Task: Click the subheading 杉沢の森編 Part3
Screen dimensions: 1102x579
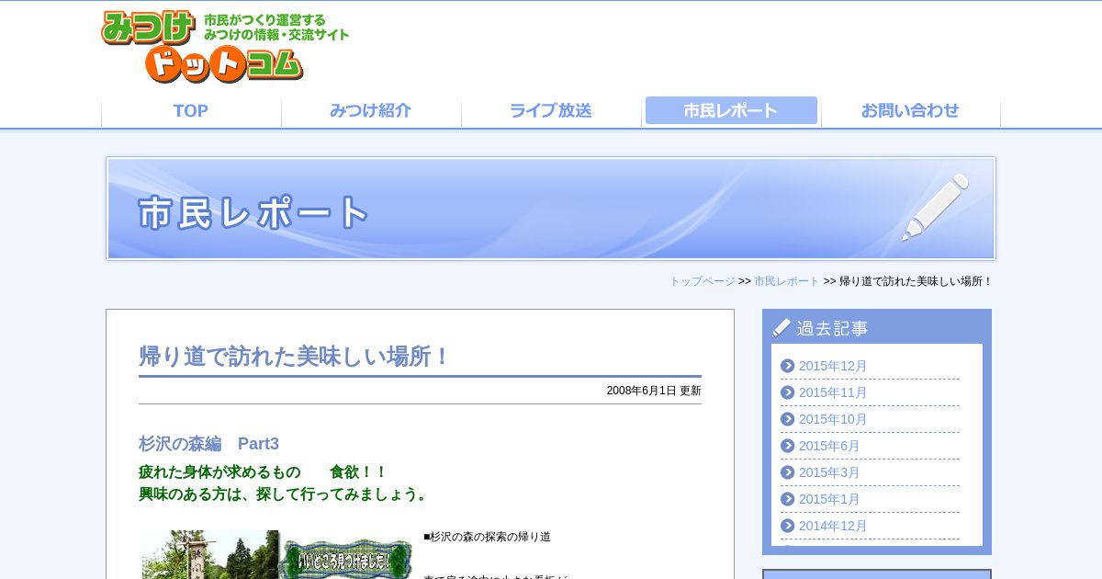Action: coord(208,444)
